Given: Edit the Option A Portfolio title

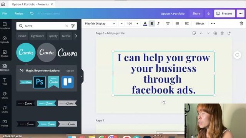Looking at the screenshot, I should (173, 14).
